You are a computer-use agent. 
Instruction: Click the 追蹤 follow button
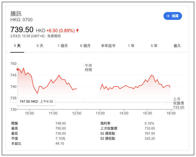pos(172,16)
